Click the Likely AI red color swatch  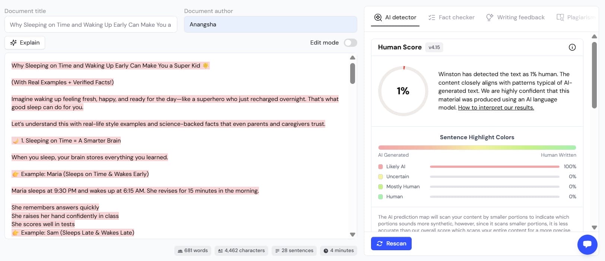tap(380, 167)
